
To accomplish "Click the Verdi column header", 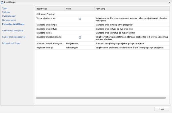I will click(x=79, y=9).
